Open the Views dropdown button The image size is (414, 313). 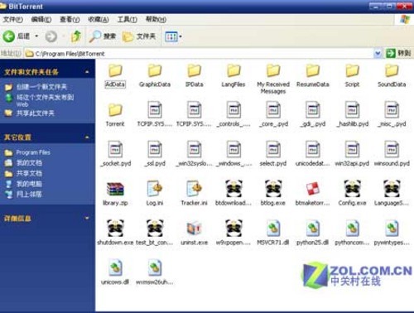(x=173, y=36)
